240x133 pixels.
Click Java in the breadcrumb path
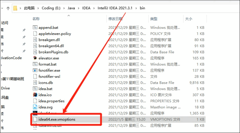click(x=71, y=8)
